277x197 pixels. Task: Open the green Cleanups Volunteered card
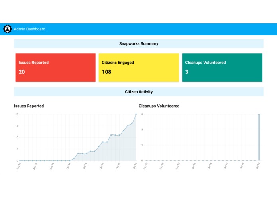(222, 68)
